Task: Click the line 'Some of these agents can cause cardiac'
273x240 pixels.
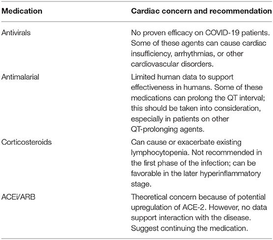Action: [x=199, y=43]
